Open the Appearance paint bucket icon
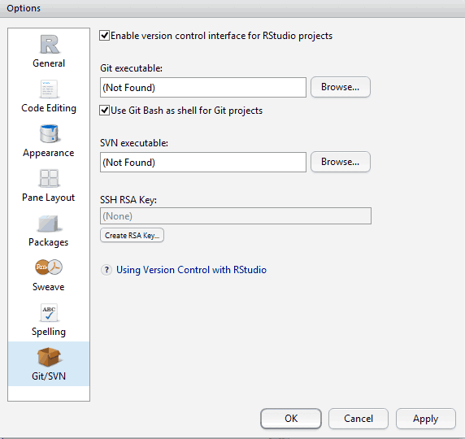Screen dimensions: 465x439 tap(50, 133)
